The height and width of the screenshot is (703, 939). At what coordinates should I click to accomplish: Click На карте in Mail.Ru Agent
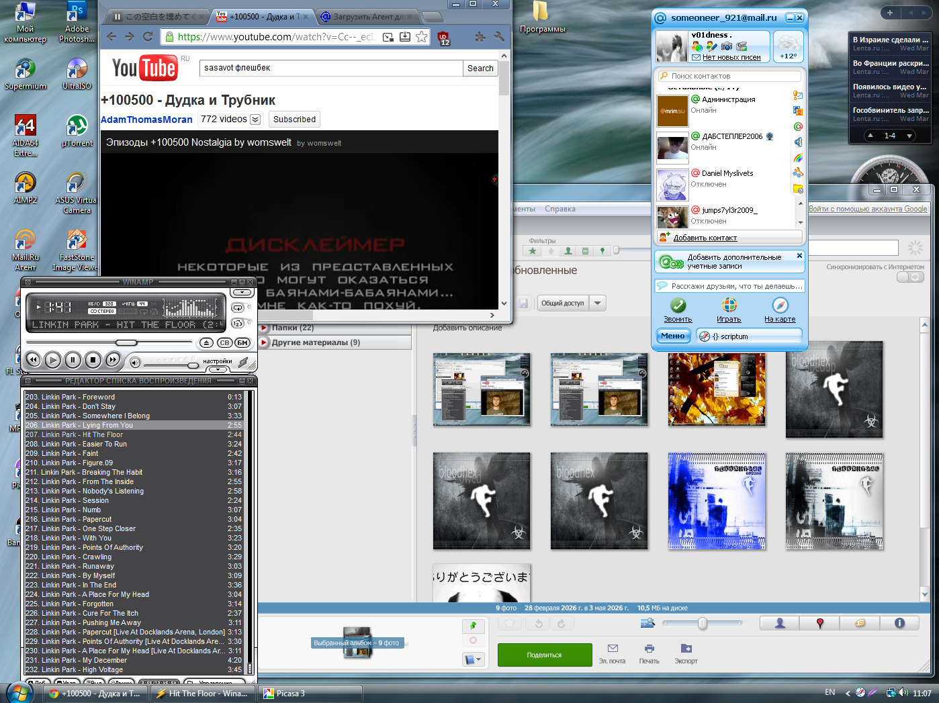(780, 310)
